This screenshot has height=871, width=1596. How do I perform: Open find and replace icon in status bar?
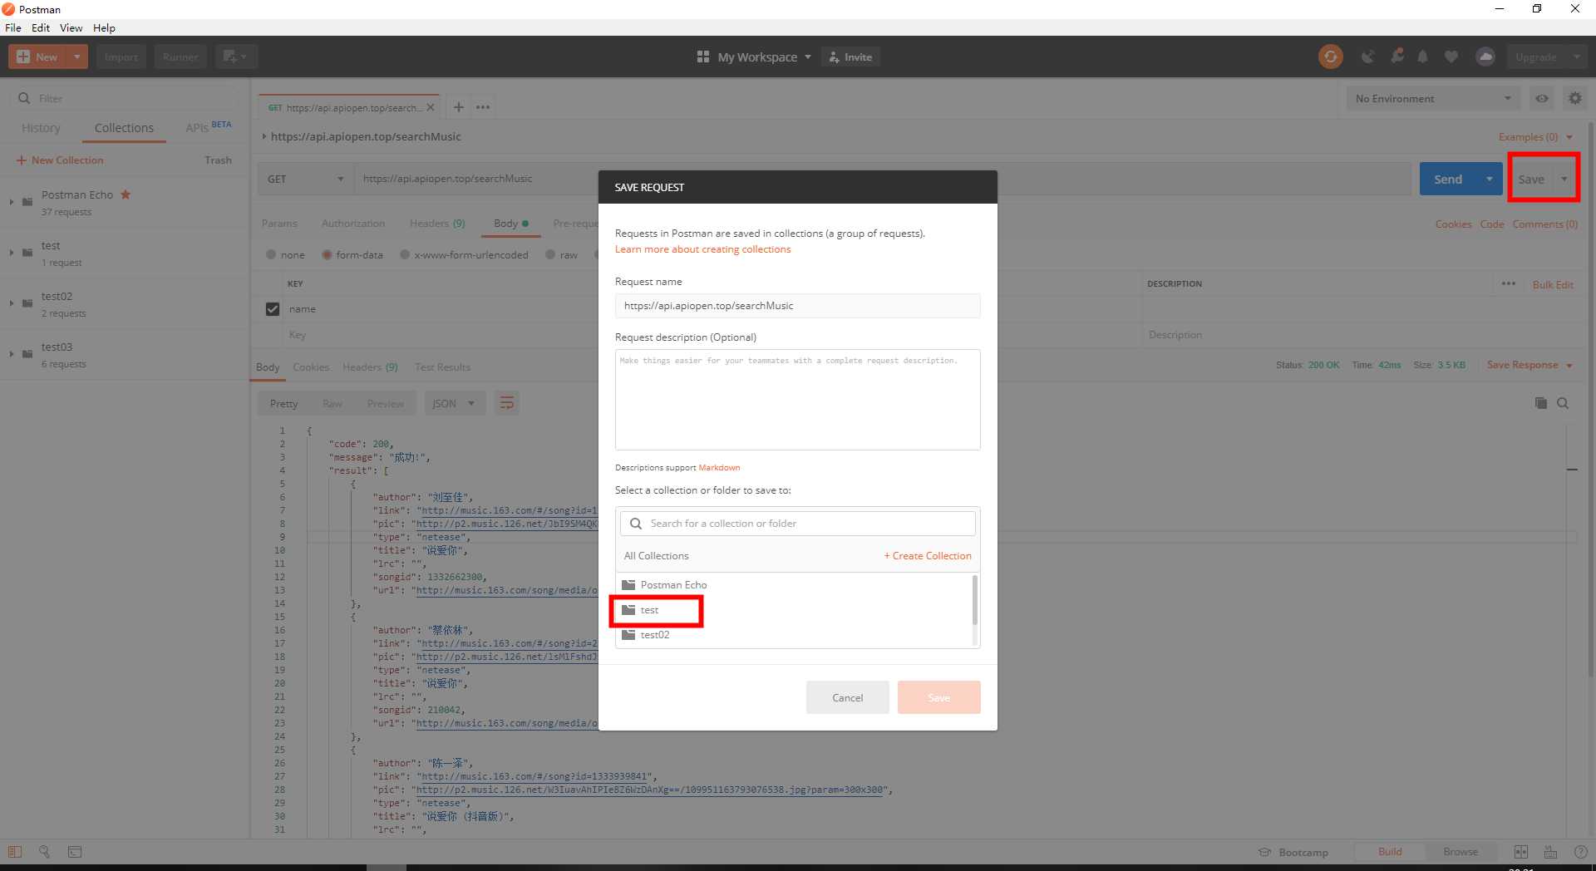click(44, 852)
